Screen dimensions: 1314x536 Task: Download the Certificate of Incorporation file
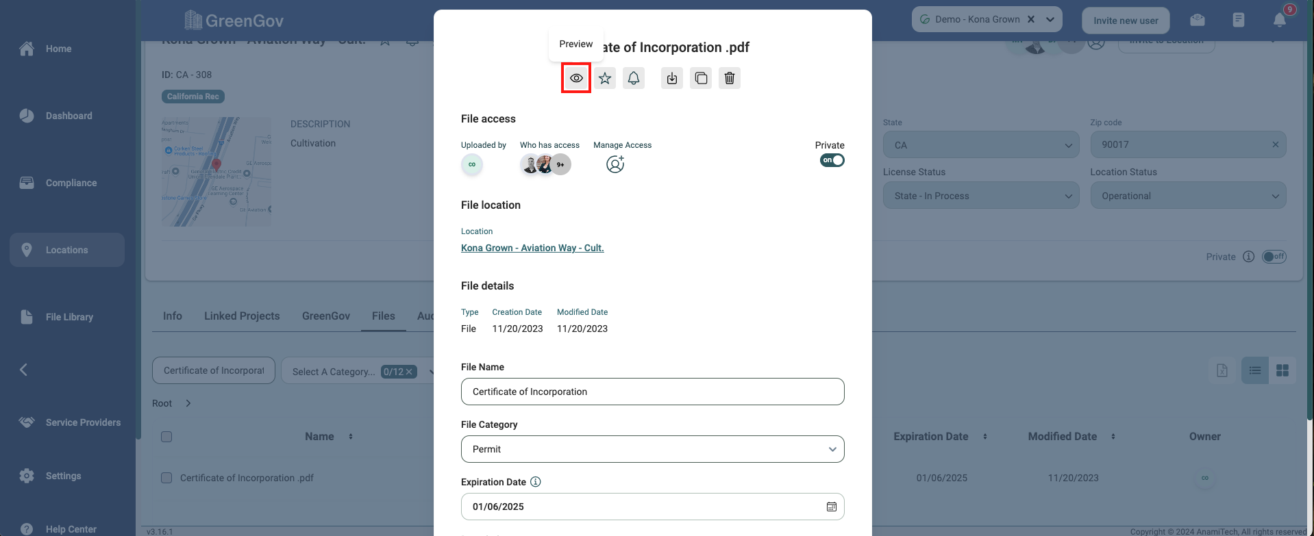[672, 78]
